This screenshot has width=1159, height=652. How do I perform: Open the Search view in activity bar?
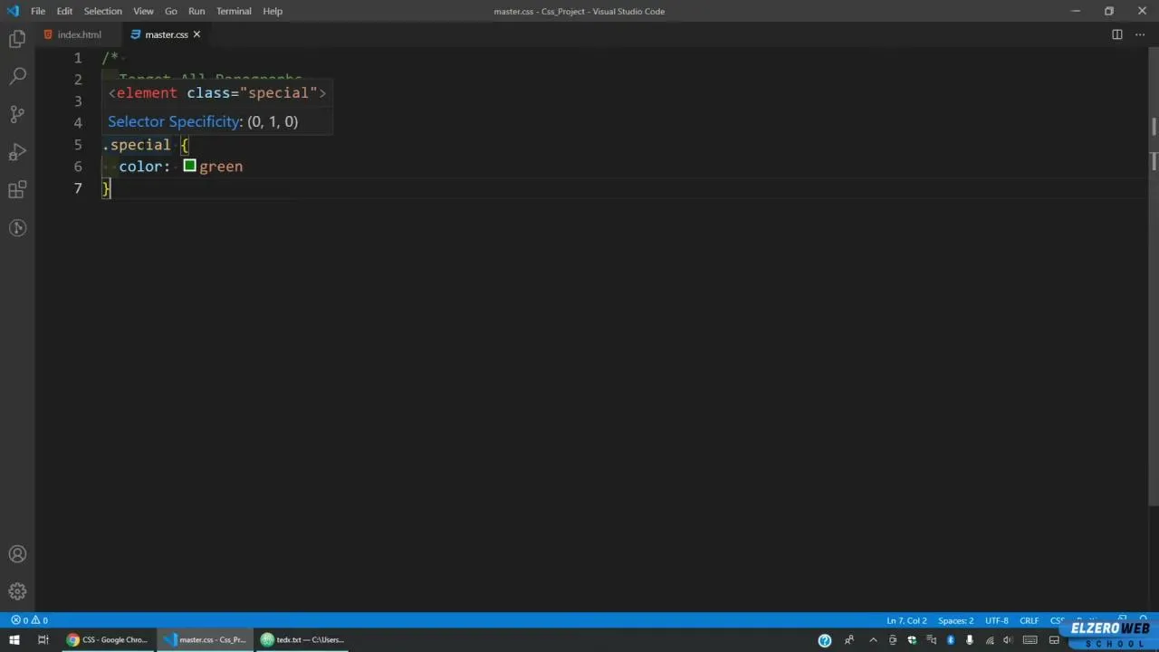(17, 77)
